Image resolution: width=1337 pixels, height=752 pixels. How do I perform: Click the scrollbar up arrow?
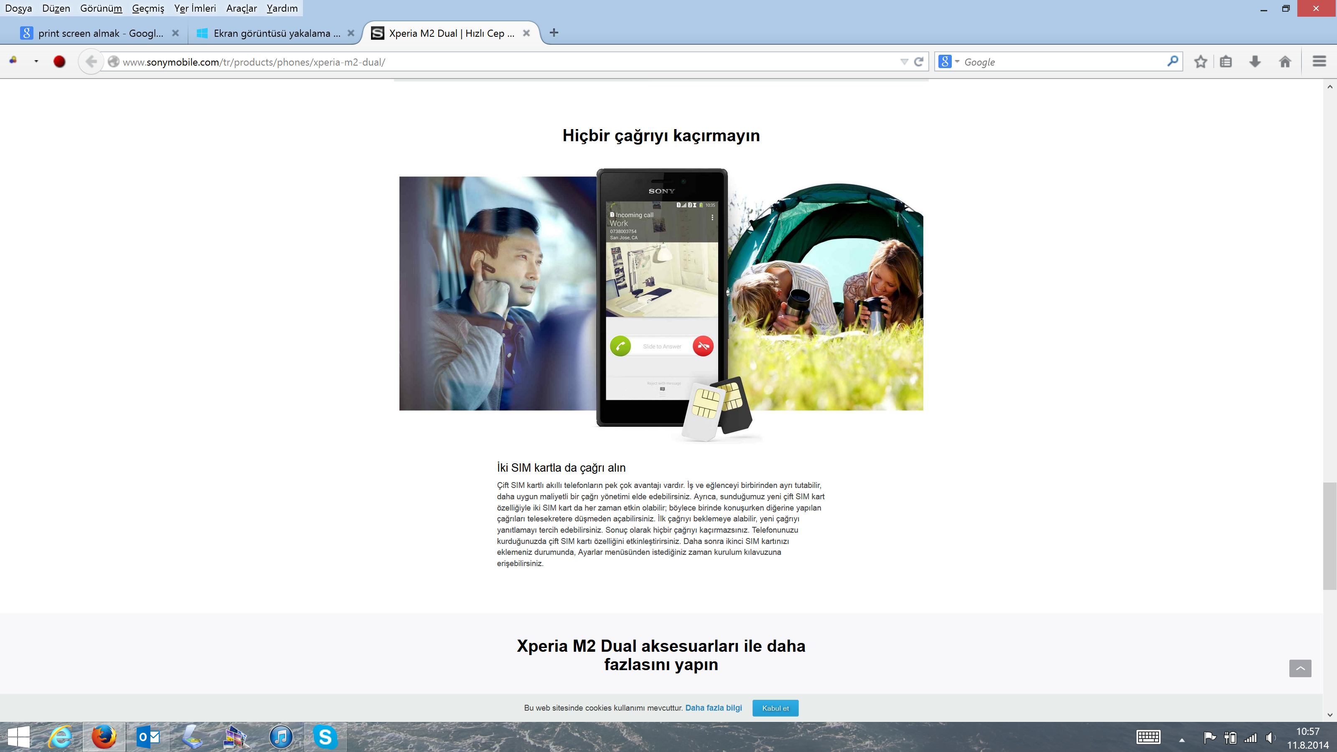click(1330, 86)
